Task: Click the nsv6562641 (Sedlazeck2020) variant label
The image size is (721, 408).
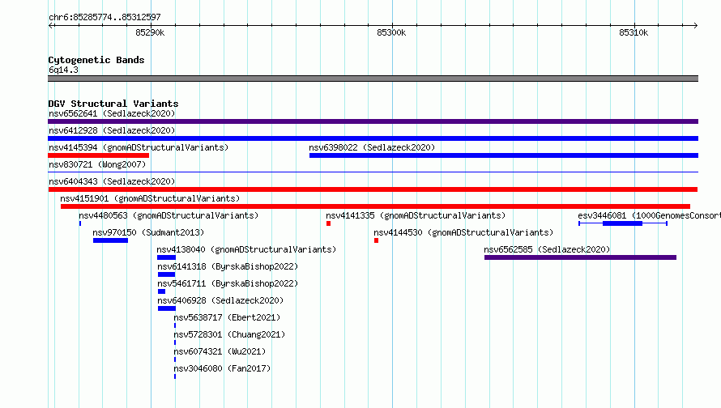Action: coord(112,113)
